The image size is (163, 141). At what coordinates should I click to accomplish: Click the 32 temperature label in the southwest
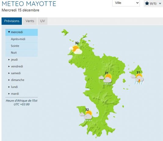[x=87, y=110]
